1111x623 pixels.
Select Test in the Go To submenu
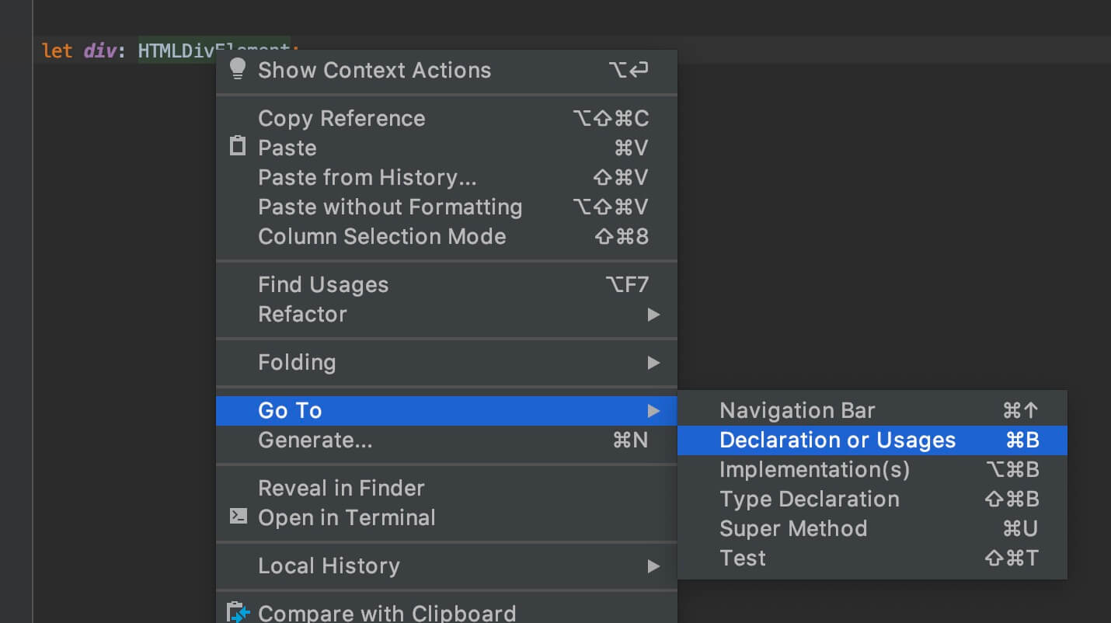[x=872, y=558]
